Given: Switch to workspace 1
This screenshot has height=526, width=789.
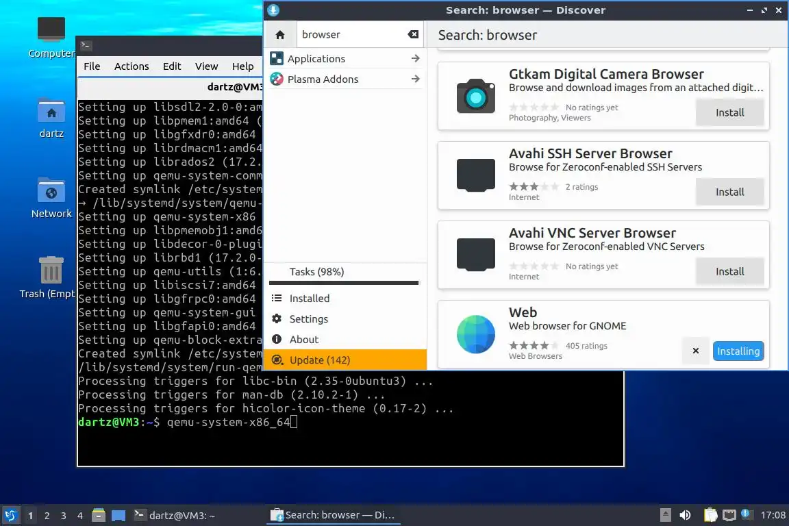Looking at the screenshot, I should coord(31,516).
